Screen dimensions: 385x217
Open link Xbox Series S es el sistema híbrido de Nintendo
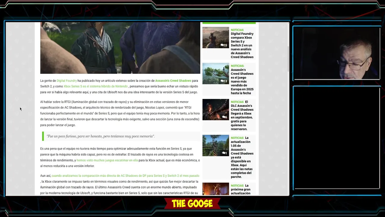click(x=96, y=86)
